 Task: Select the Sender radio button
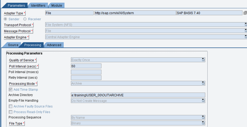coord(6,19)
